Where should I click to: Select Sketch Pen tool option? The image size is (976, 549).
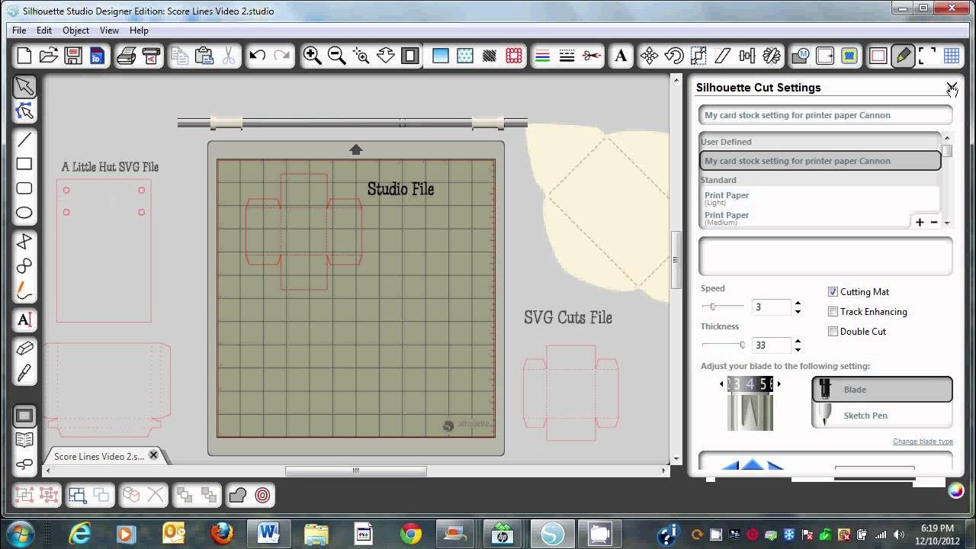[x=882, y=416]
